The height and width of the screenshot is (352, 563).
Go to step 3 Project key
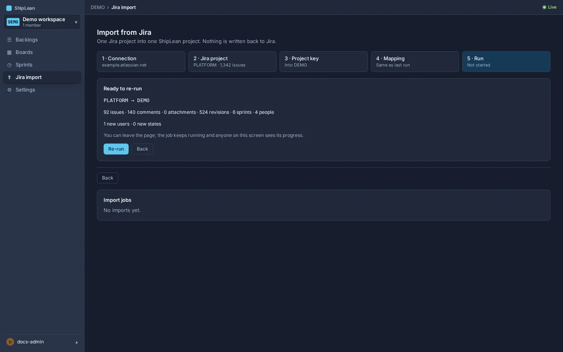(324, 61)
